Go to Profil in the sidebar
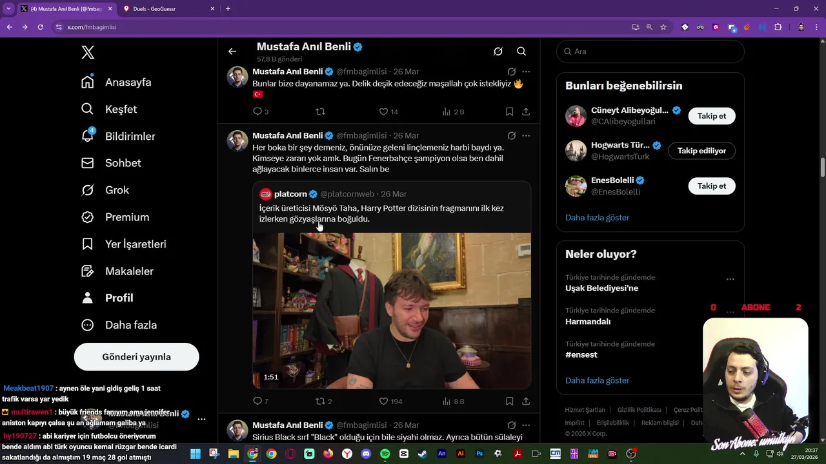826x464 pixels. (107, 298)
